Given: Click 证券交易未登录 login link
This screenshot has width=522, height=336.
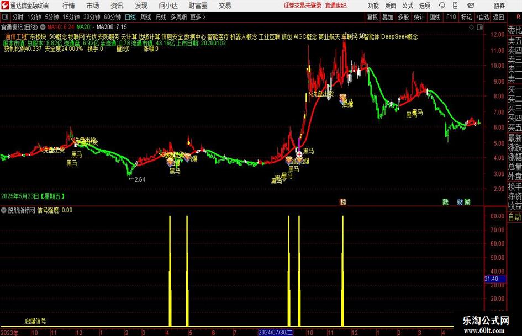Looking at the screenshot, I should point(303,6).
